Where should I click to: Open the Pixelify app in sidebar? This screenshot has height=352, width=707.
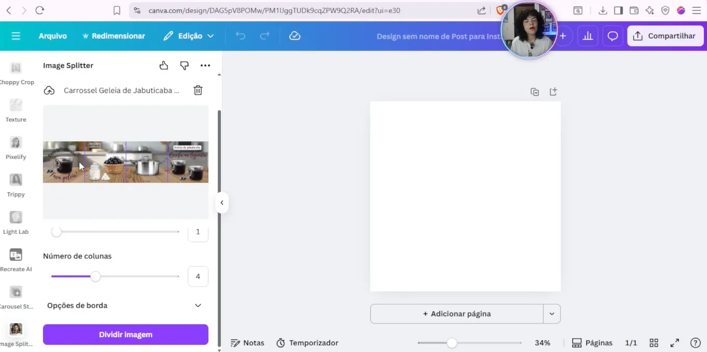[x=16, y=147]
